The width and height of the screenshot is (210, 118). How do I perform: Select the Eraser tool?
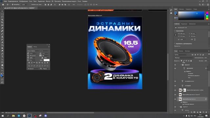[x=2, y=42]
